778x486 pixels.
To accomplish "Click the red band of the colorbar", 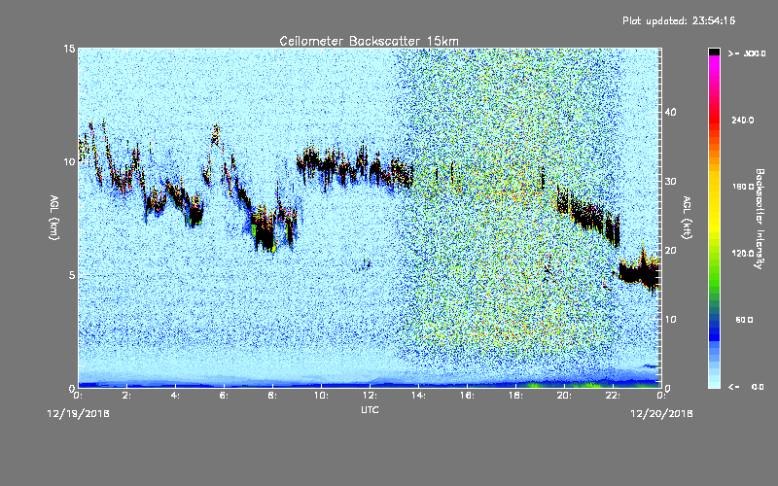I will [x=714, y=119].
